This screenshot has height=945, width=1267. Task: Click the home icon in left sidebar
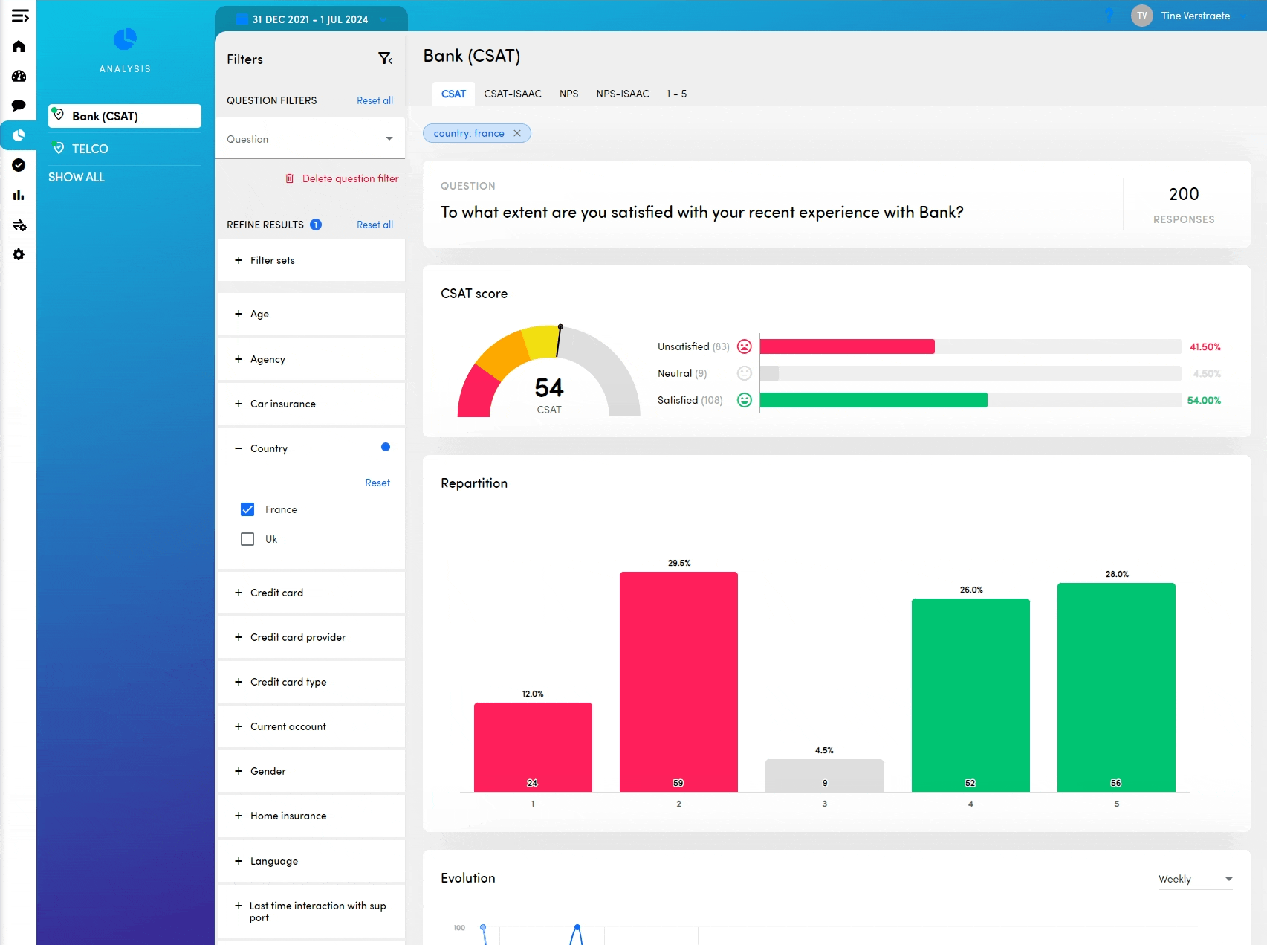click(x=19, y=46)
